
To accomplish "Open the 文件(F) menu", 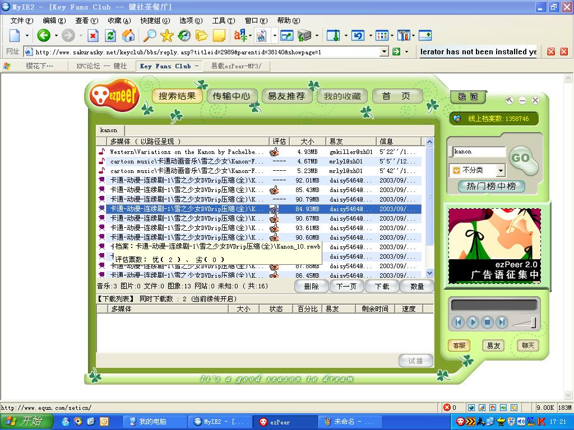I will 22,21.
